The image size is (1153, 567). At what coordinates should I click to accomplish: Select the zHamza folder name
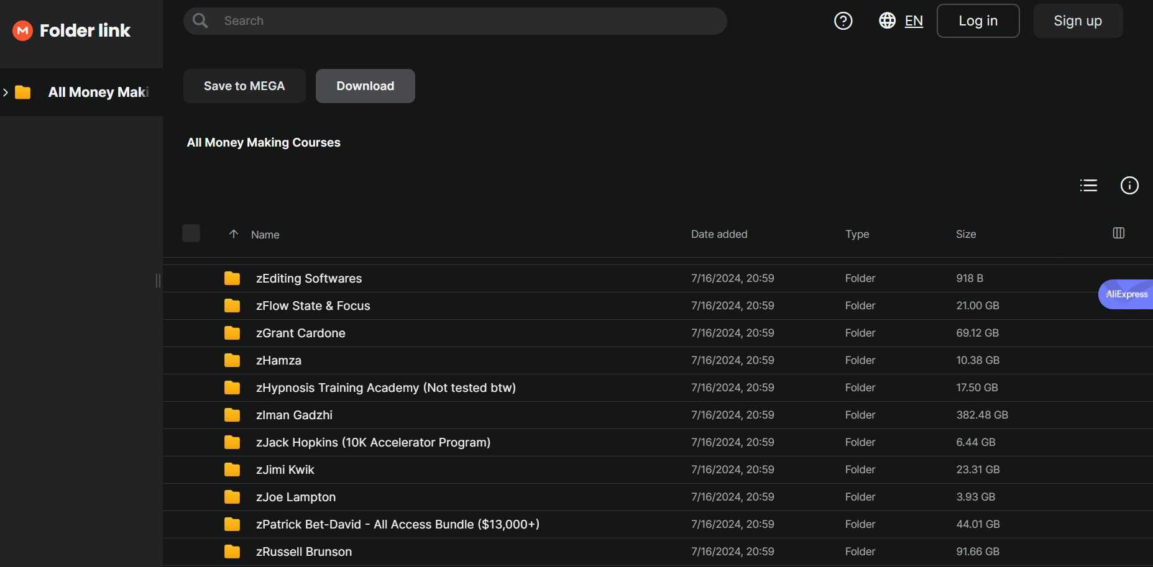[x=278, y=360]
